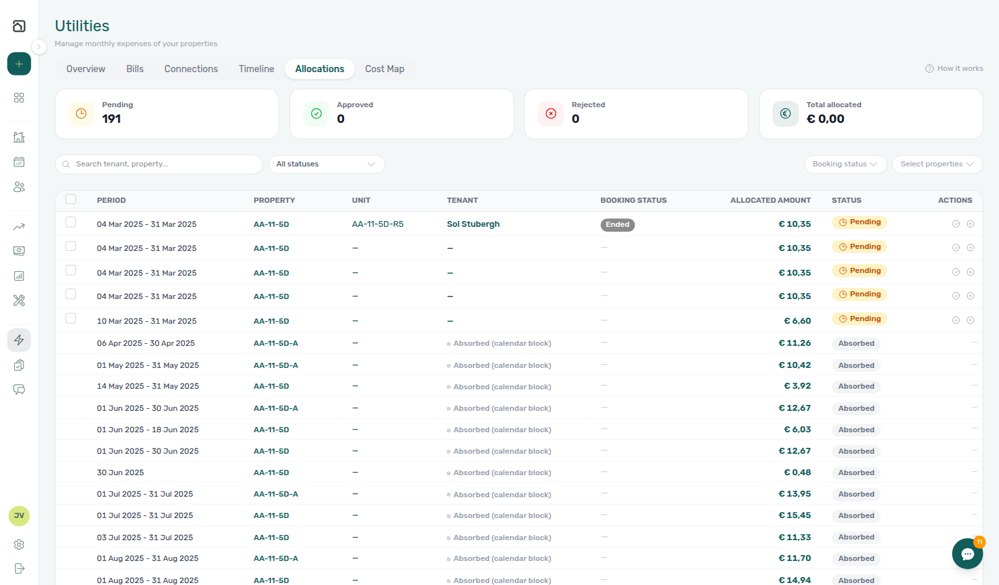Click the Rejected cross card icon

point(551,114)
